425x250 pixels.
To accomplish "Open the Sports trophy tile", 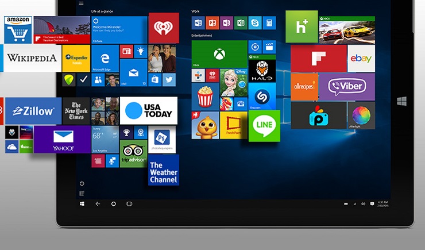I will pyautogui.click(x=126, y=132).
